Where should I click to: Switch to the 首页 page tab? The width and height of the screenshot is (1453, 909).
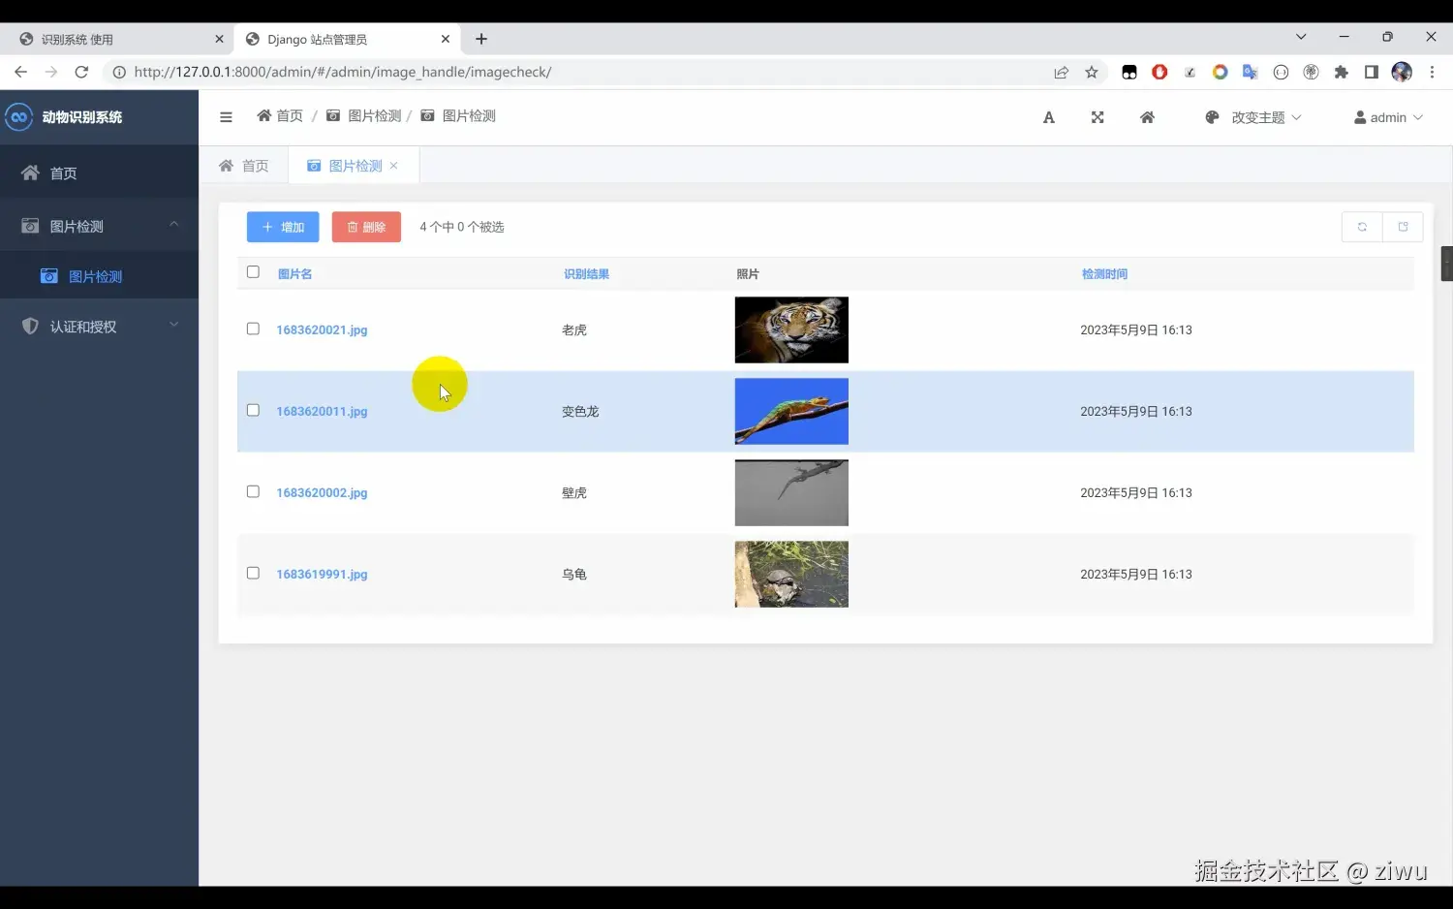click(244, 166)
